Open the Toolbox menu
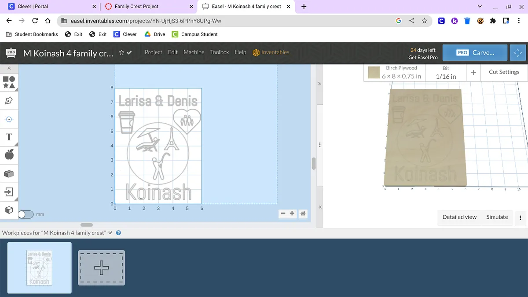528x297 pixels. coord(219,52)
